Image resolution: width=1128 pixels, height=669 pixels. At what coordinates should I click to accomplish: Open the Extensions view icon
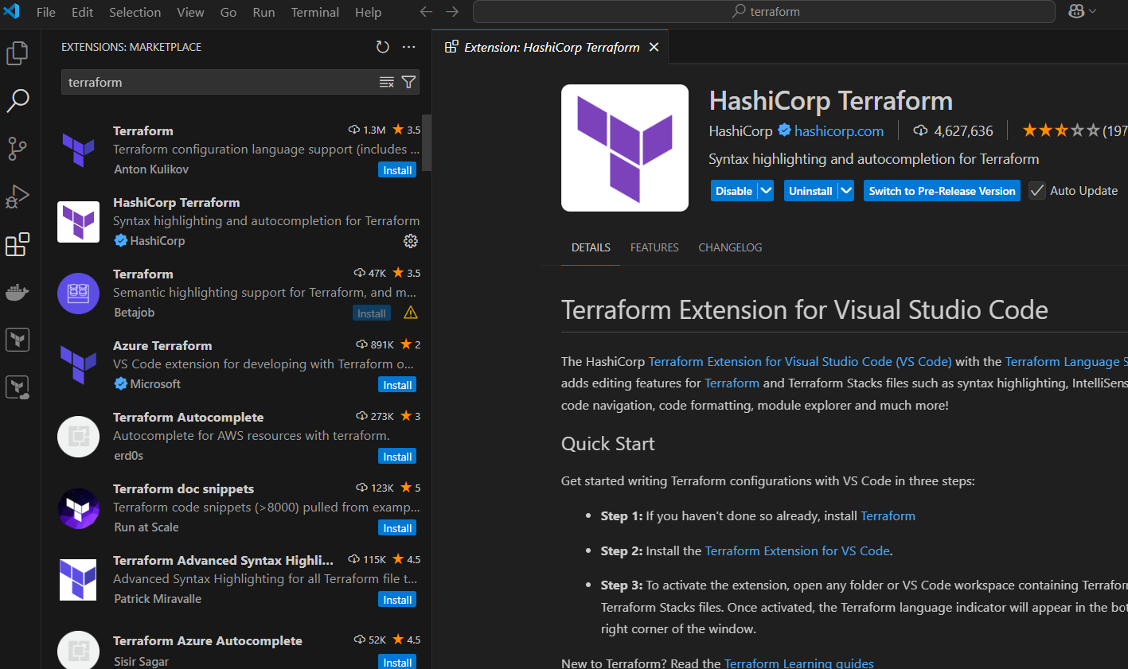pos(18,244)
